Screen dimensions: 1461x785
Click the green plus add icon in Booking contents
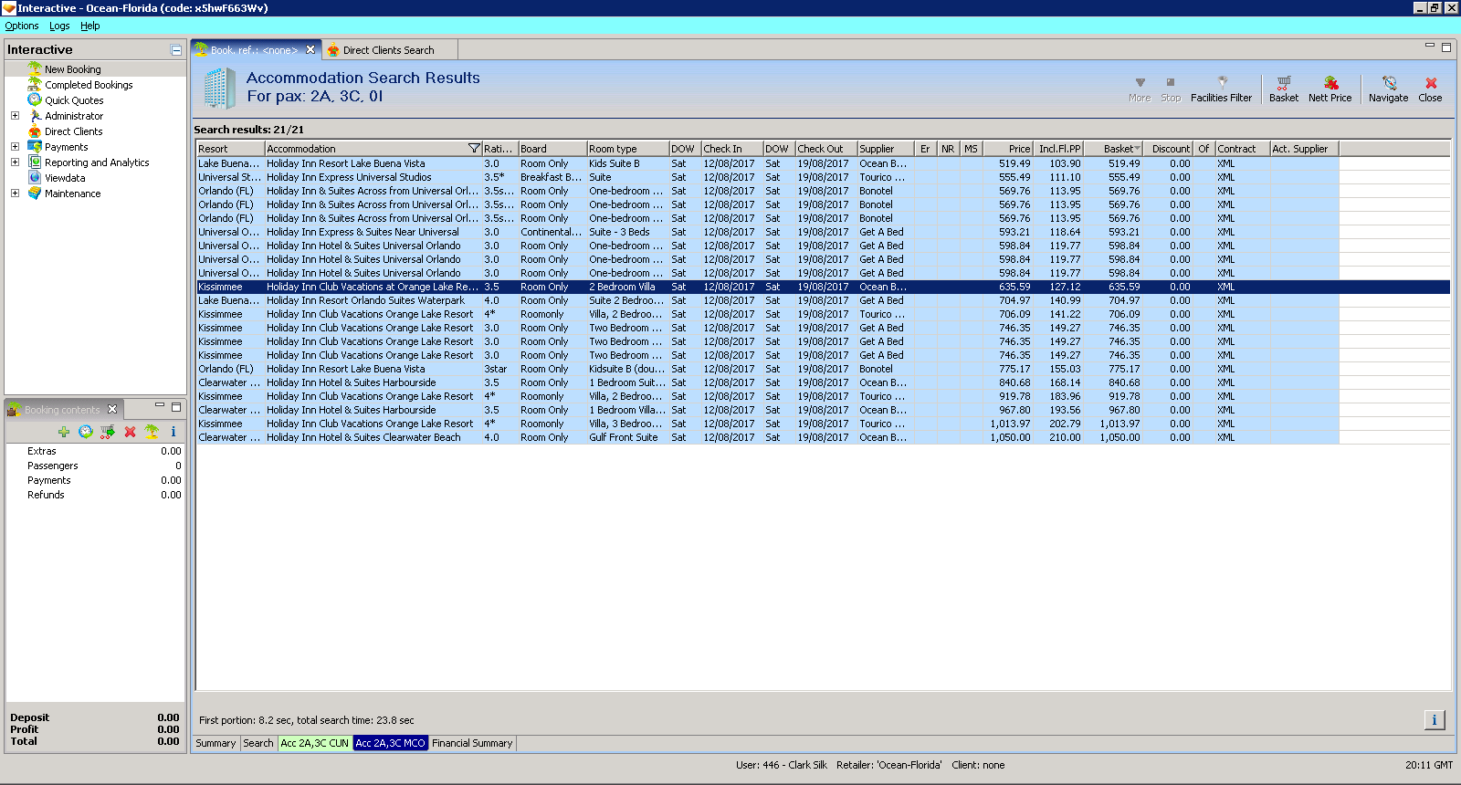[64, 432]
